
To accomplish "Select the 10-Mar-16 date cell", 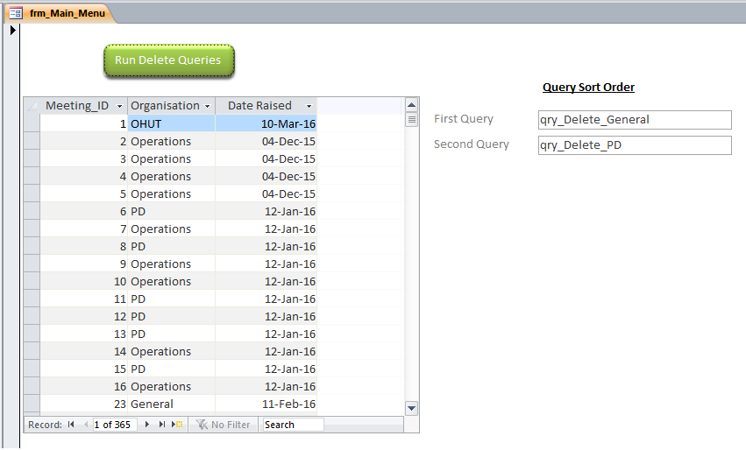I will tap(266, 124).
